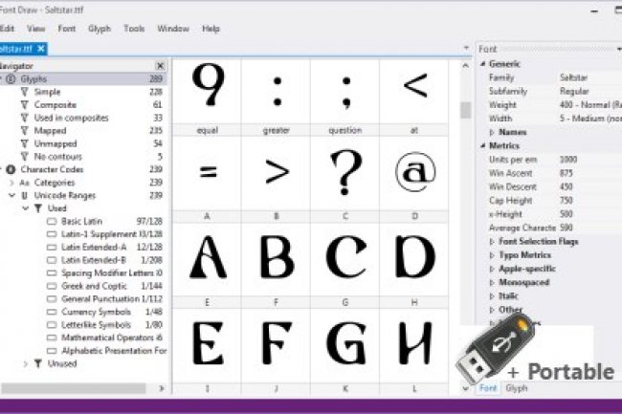Open the Glyph menu
Image resolution: width=622 pixels, height=414 pixels.
pos(99,29)
